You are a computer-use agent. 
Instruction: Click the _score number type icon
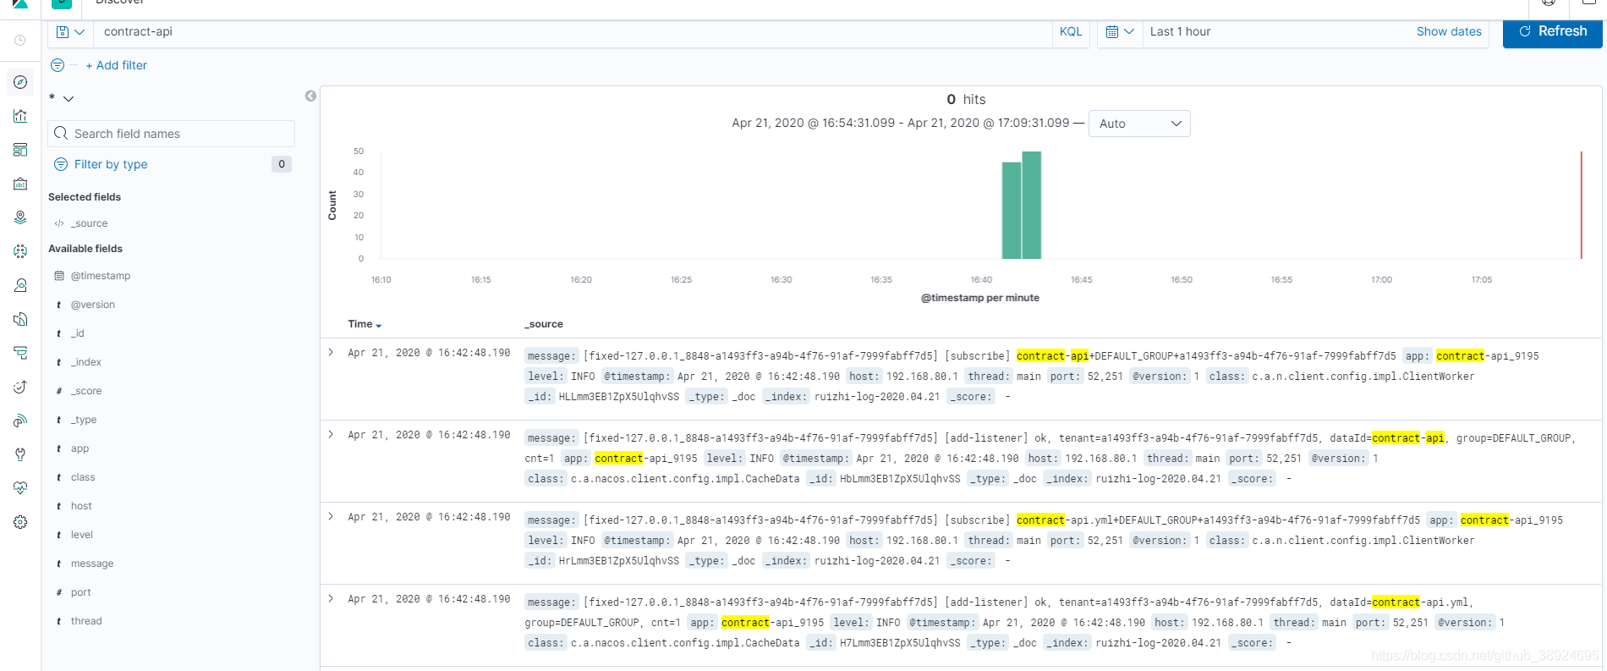tap(59, 391)
